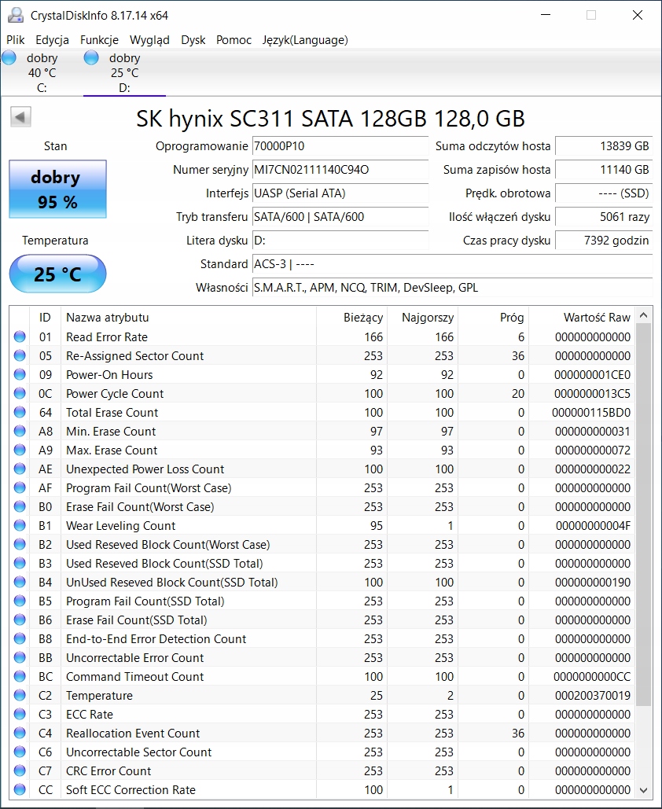Viewport: 662px width, 809px height.
Task: Click status orb for CRC Error Count
Action: 20,771
